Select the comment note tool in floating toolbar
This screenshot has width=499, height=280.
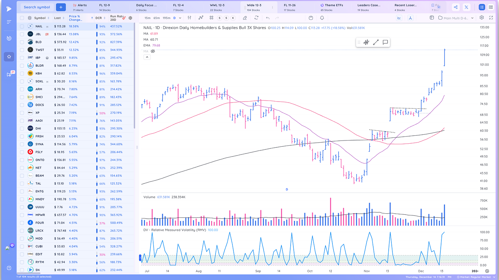pos(385,42)
